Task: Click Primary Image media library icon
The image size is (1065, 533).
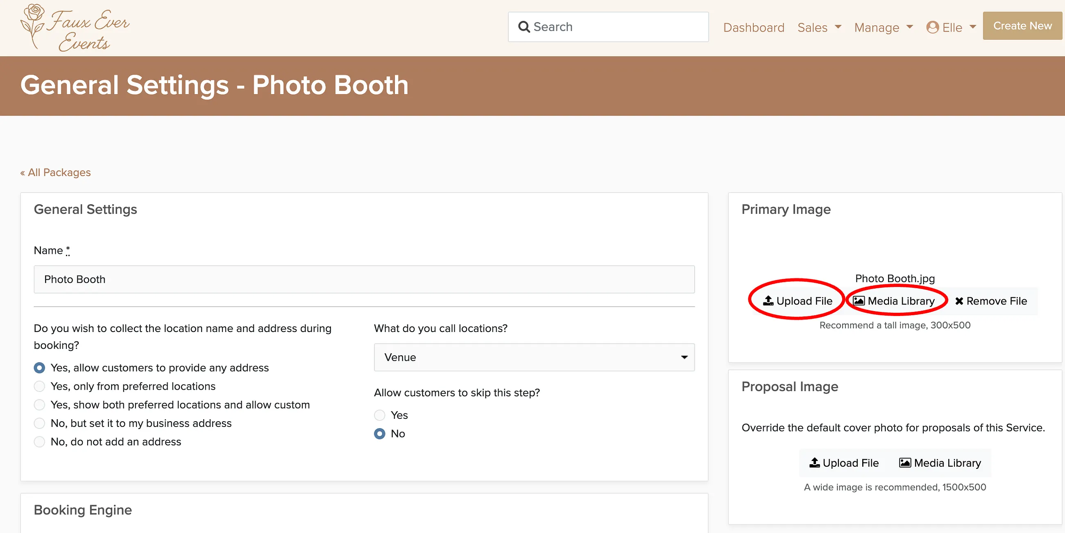Action: (859, 301)
